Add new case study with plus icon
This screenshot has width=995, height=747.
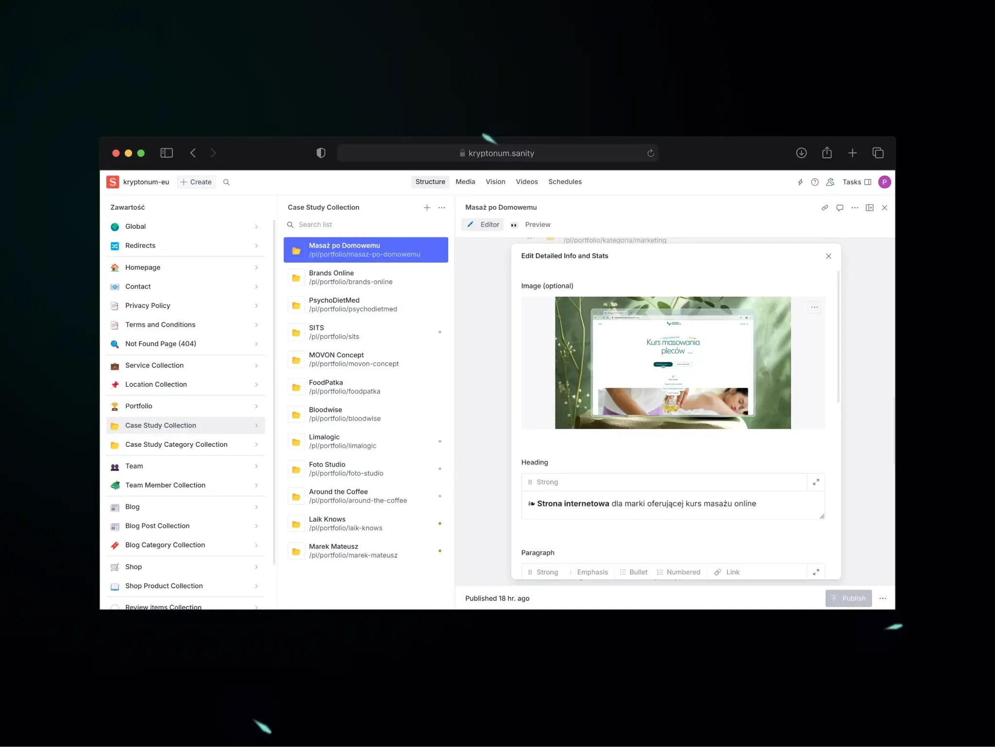coord(426,208)
